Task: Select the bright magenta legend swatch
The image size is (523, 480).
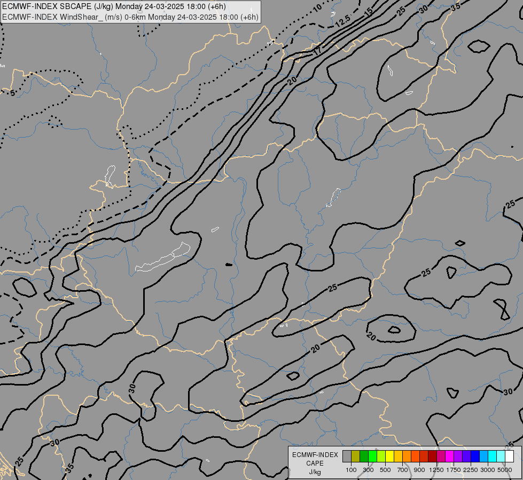Action: click(x=450, y=457)
